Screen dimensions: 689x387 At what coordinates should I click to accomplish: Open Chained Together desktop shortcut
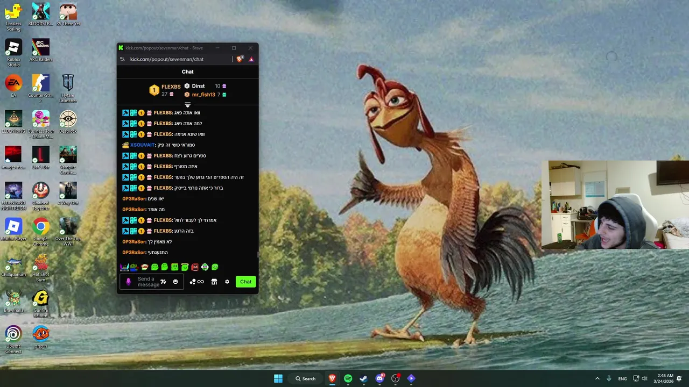click(x=41, y=196)
